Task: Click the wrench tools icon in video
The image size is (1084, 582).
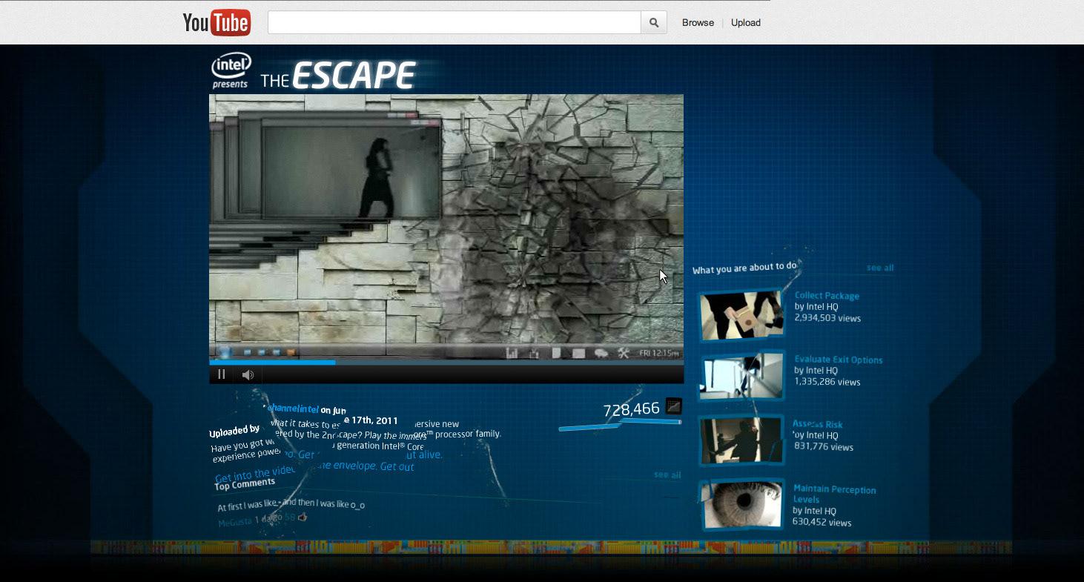Action: pyautogui.click(x=623, y=353)
